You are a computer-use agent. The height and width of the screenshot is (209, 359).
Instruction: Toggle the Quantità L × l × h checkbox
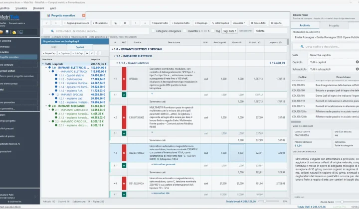pyautogui.click(x=185, y=31)
